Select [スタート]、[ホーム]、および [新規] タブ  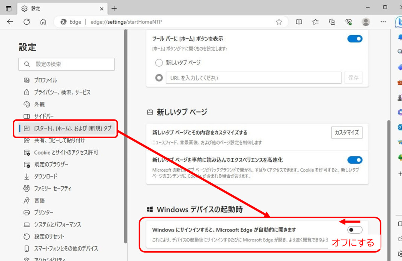[67, 128]
